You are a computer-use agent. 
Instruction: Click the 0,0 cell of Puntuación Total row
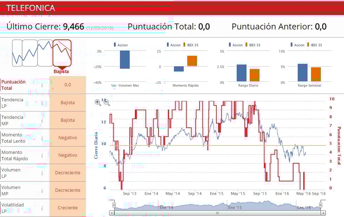[68, 85]
